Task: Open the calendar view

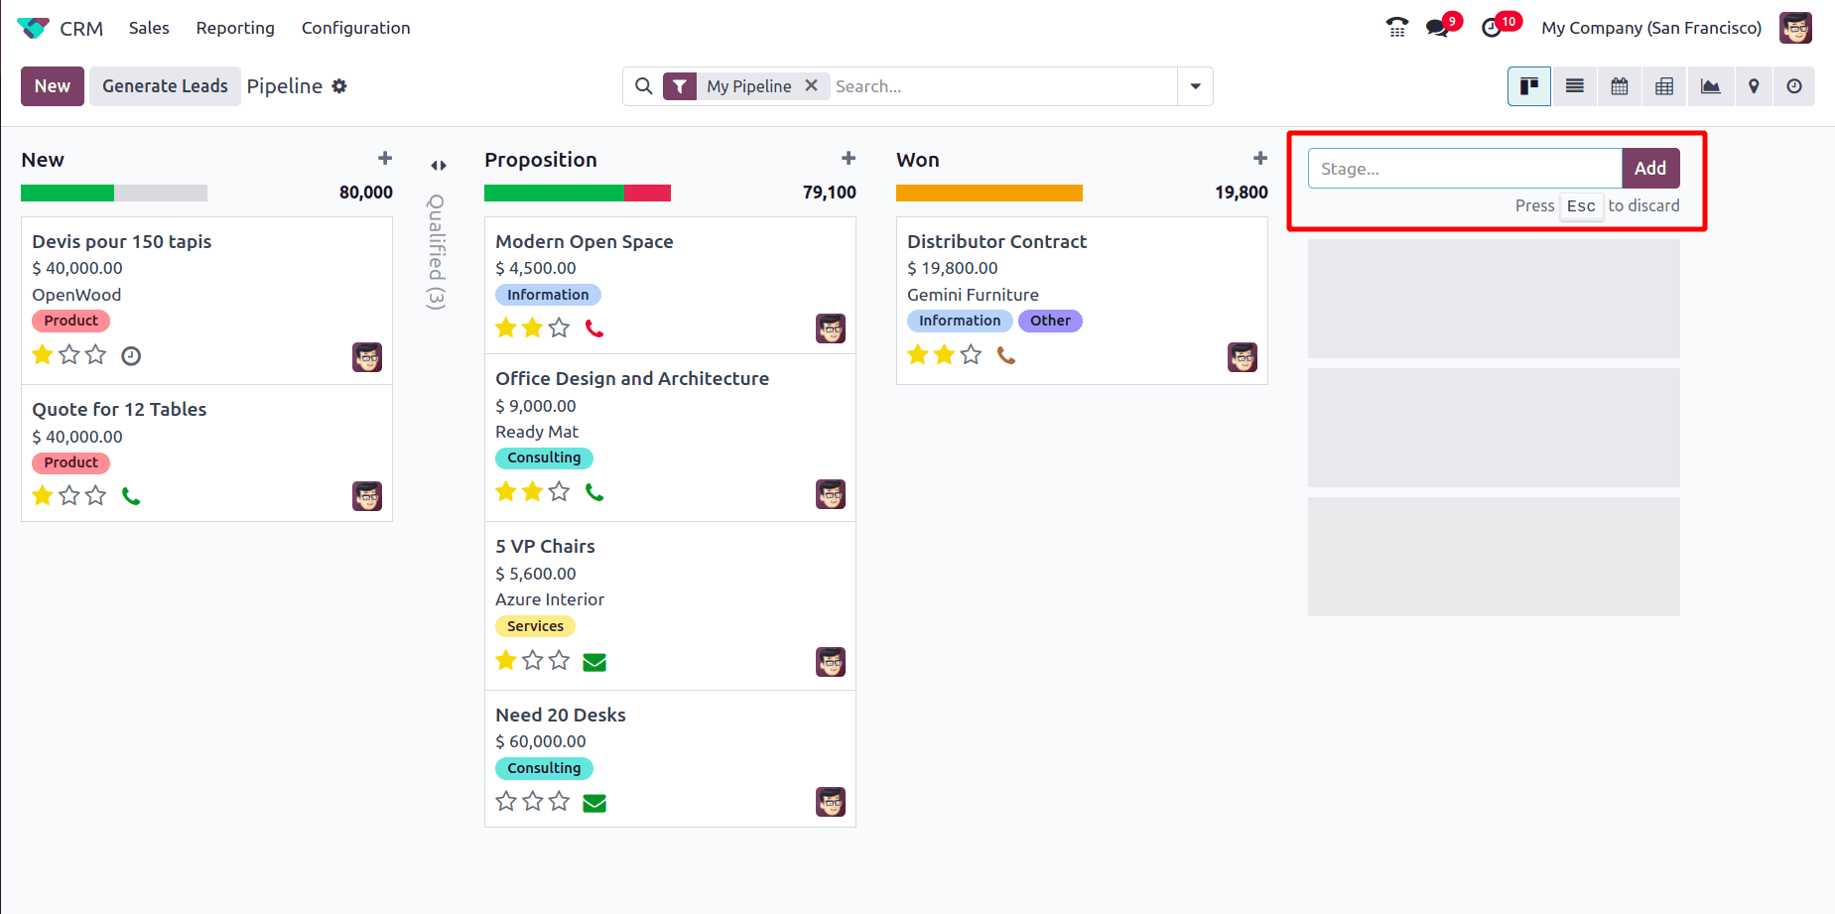Action: pos(1620,86)
